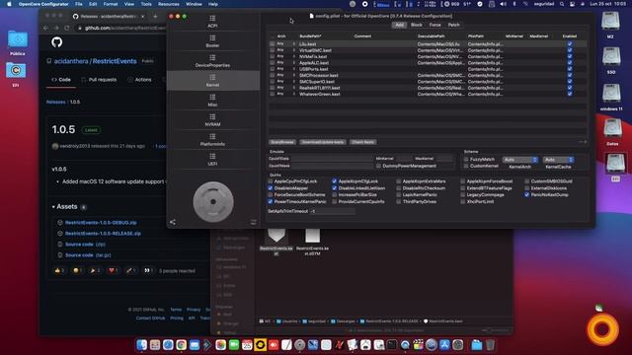Open Safari from the Dock
The height and width of the screenshot is (355, 632).
168,345
